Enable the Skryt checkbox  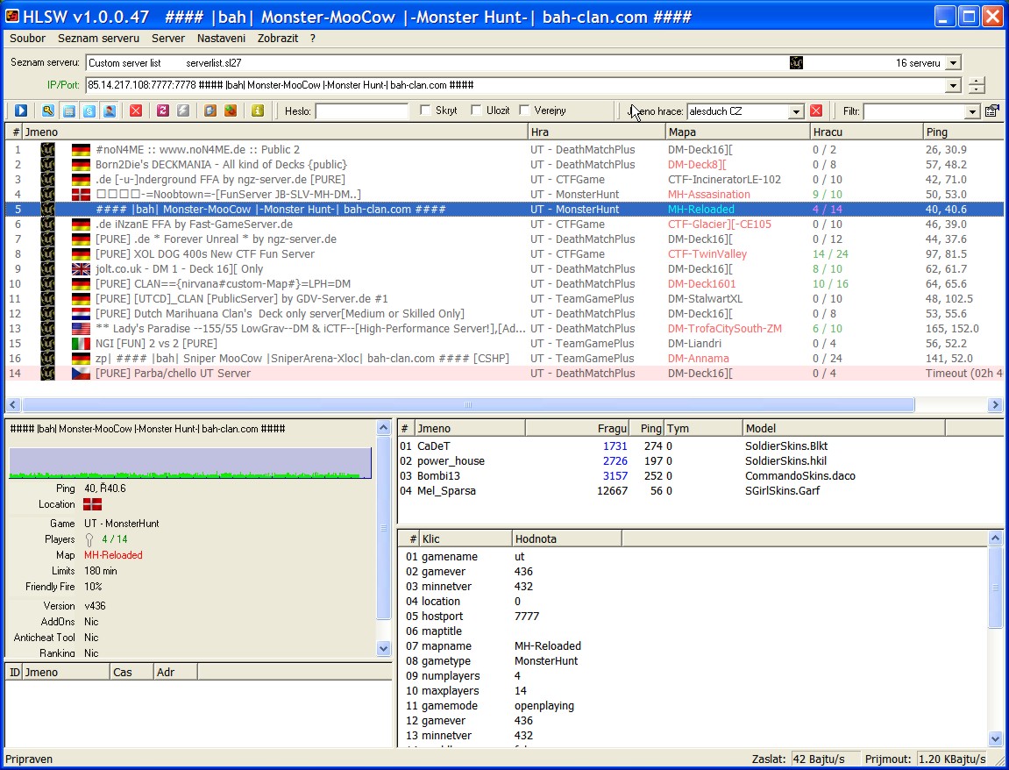pyautogui.click(x=426, y=111)
